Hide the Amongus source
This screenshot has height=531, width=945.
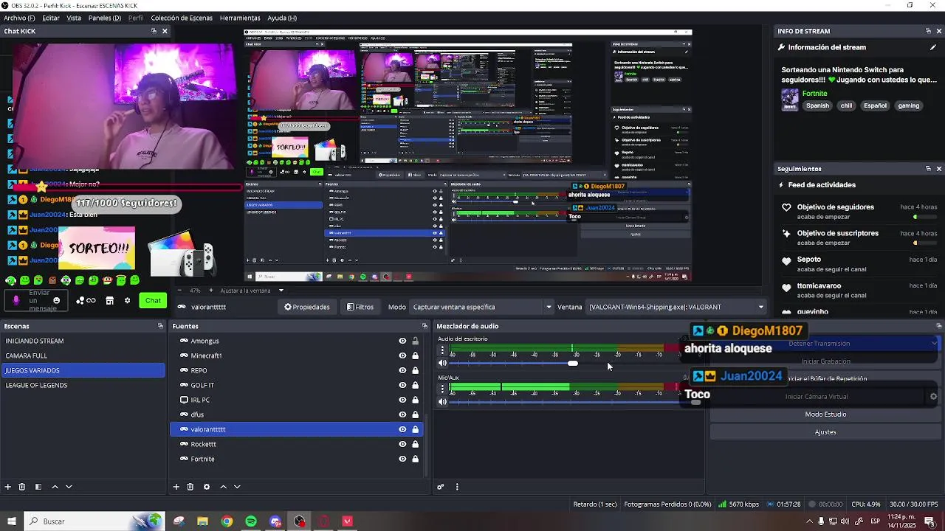pyautogui.click(x=402, y=341)
